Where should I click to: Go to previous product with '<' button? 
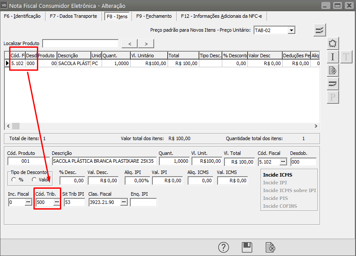pyautogui.click(x=129, y=43)
